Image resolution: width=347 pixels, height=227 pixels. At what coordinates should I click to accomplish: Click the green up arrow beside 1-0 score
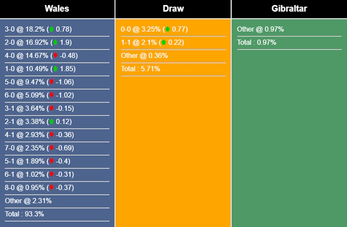[x=55, y=69]
